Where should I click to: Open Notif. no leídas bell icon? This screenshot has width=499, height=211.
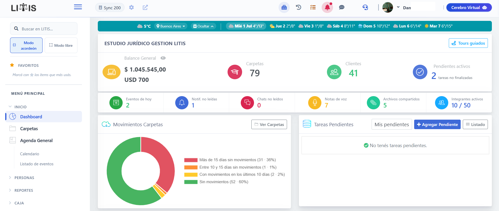(182, 103)
